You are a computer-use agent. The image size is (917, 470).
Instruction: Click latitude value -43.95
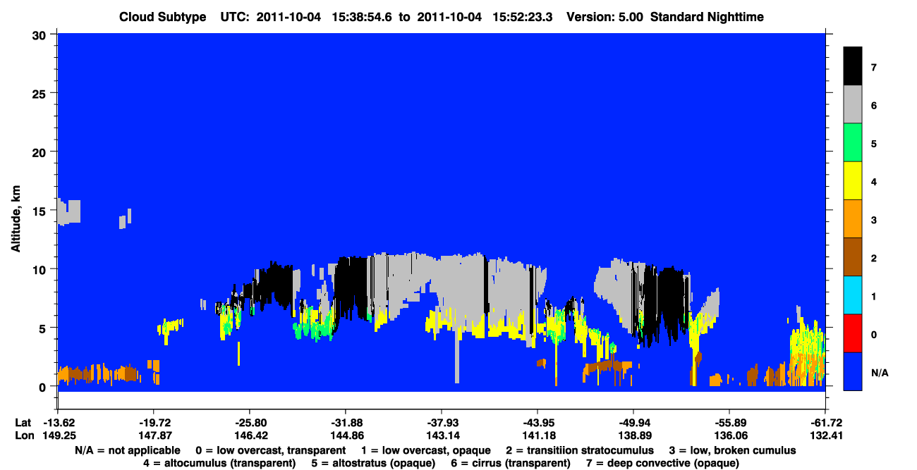pos(538,423)
